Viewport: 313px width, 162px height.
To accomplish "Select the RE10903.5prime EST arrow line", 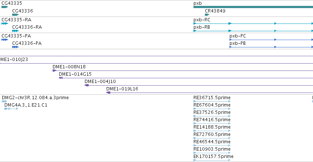I will [212, 153].
